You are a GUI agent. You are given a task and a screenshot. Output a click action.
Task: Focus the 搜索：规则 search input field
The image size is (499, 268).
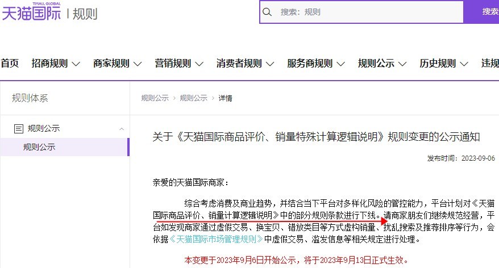[x=361, y=12]
